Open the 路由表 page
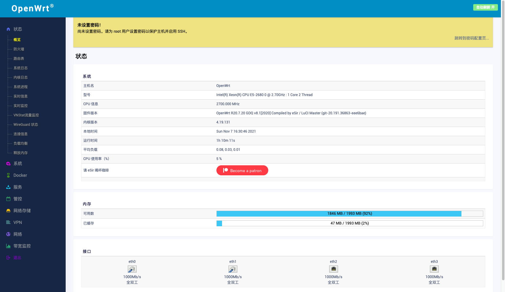Viewport: 505px width, 292px height. pyautogui.click(x=19, y=59)
